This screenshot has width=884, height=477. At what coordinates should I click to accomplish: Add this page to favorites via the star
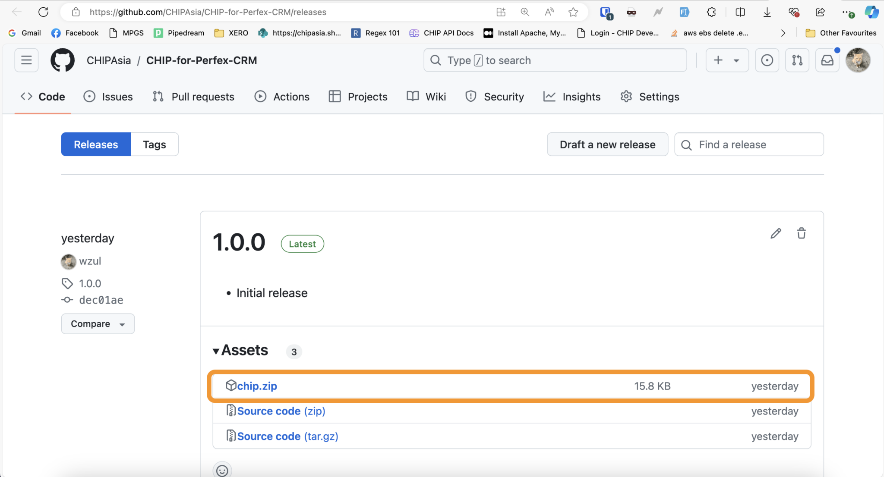(573, 12)
